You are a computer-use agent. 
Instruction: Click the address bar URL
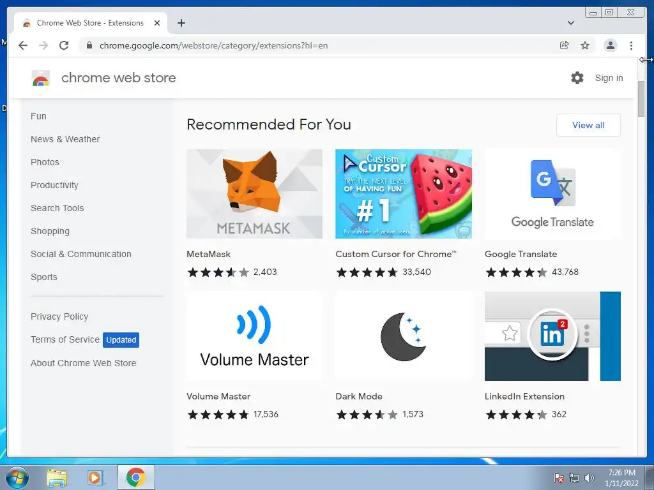point(213,45)
